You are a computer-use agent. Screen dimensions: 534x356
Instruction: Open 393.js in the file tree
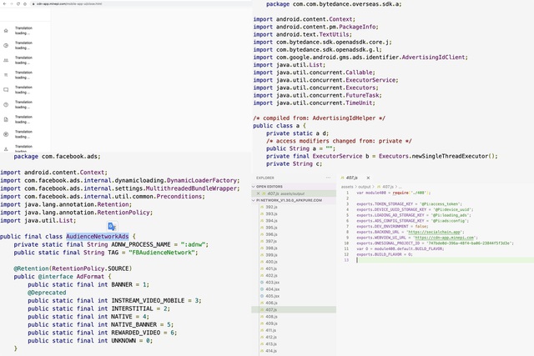pos(271,213)
